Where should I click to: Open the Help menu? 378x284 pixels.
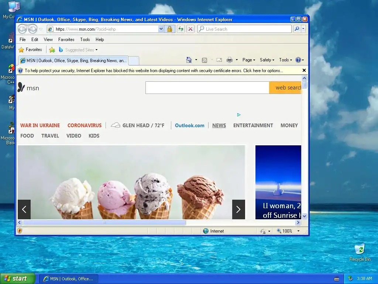click(x=100, y=40)
